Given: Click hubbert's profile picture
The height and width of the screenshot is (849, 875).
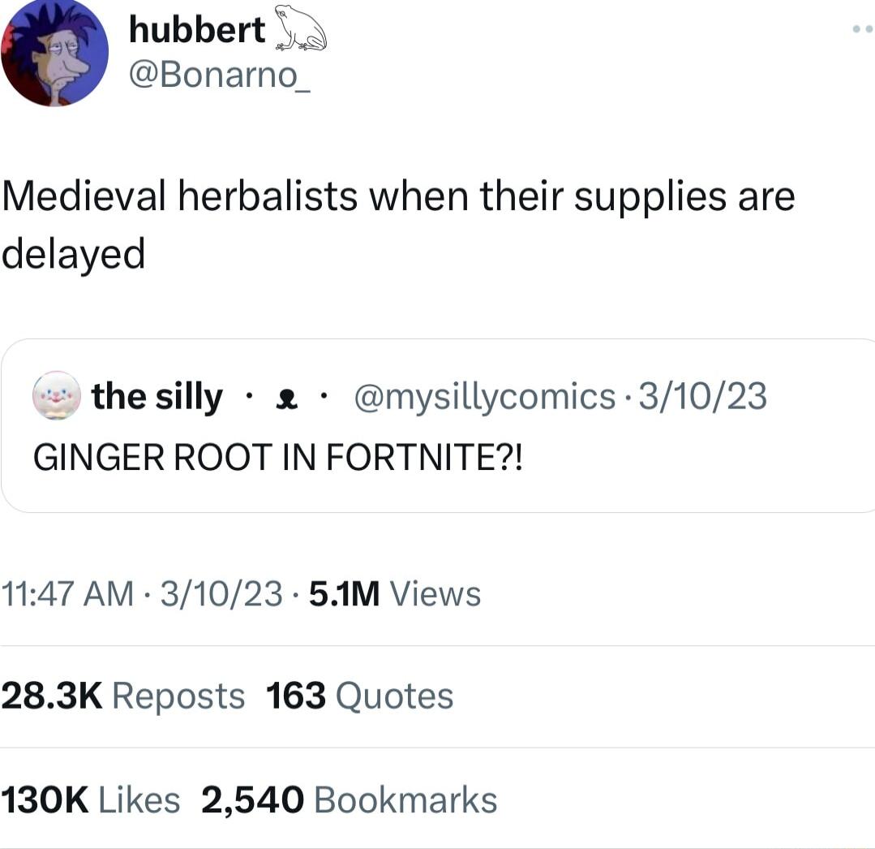Looking at the screenshot, I should (54, 52).
